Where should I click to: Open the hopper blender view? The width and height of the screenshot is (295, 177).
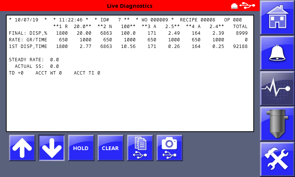[277, 124]
